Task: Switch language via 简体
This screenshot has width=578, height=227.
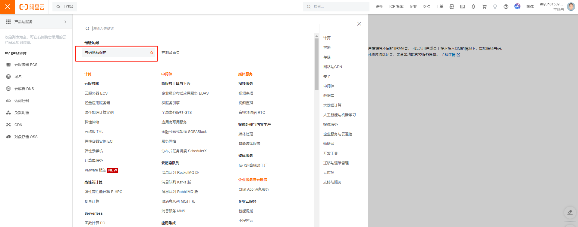Action: (530, 7)
